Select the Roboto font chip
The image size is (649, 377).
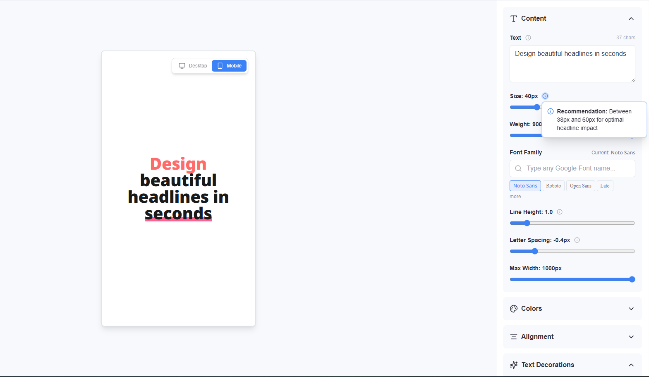click(553, 186)
